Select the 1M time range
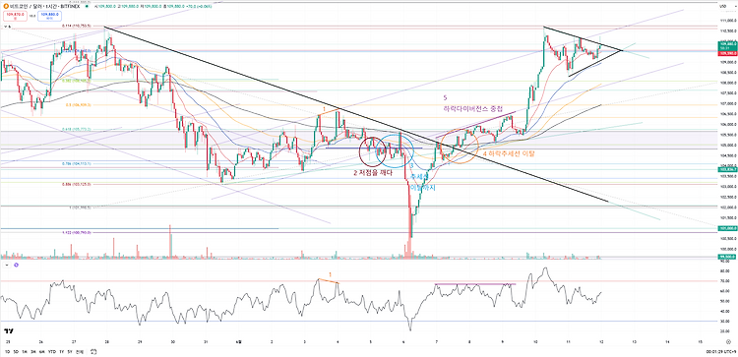Viewport: 738px width, 357px height. [25, 352]
